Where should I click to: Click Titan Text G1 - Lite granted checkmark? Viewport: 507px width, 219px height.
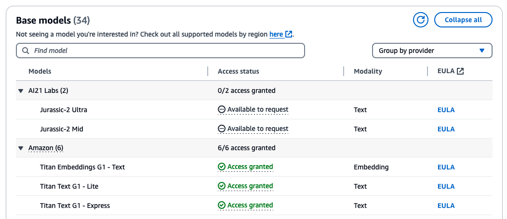coord(222,186)
